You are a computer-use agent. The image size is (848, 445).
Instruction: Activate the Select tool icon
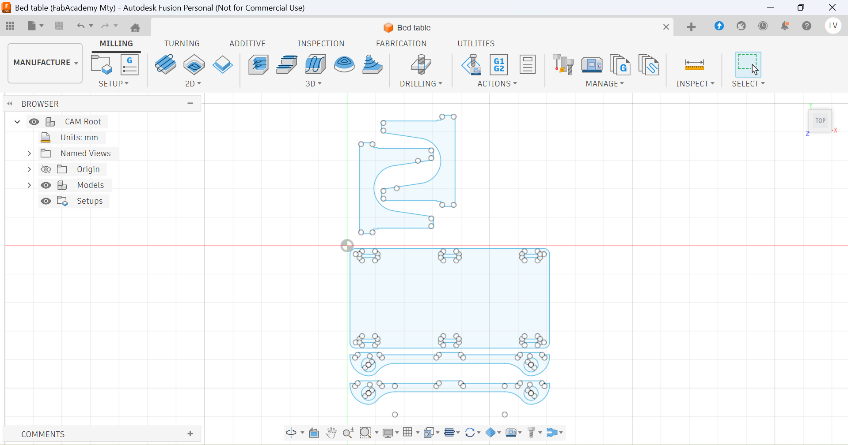pos(748,64)
